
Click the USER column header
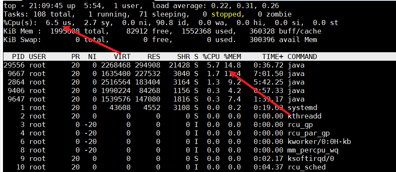(x=37, y=56)
